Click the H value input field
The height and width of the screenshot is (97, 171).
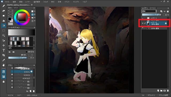coord(11,11)
